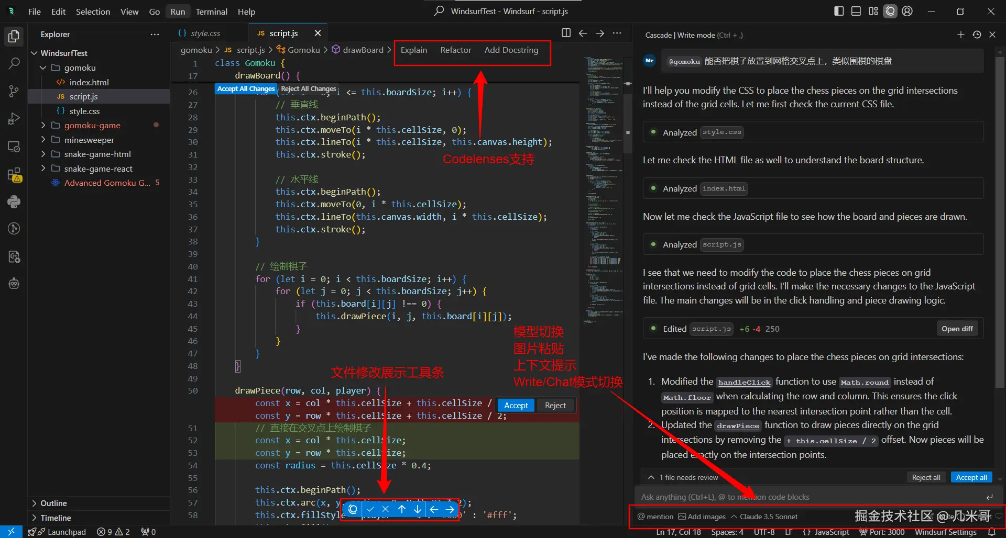Screen dimensions: 1006x538
Task: Click the Explain code lens
Action: pos(414,50)
